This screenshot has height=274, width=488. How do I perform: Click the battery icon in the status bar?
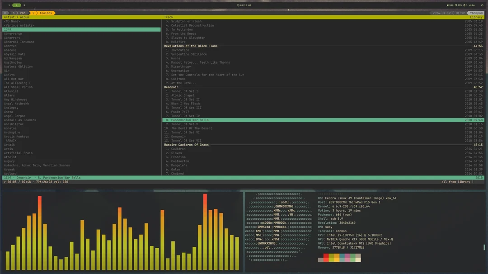(448, 5)
